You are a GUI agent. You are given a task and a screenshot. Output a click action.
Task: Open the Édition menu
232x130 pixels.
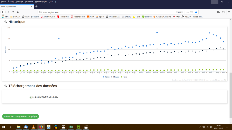(11, 2)
